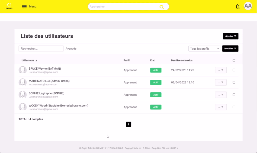Click MARTINATO Luc's avatar icon

[23, 82]
